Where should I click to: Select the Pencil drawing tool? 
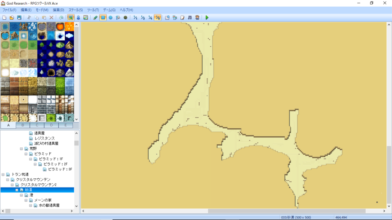tap(95, 18)
